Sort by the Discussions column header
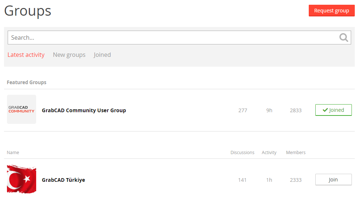The width and height of the screenshot is (361, 200). click(x=242, y=153)
